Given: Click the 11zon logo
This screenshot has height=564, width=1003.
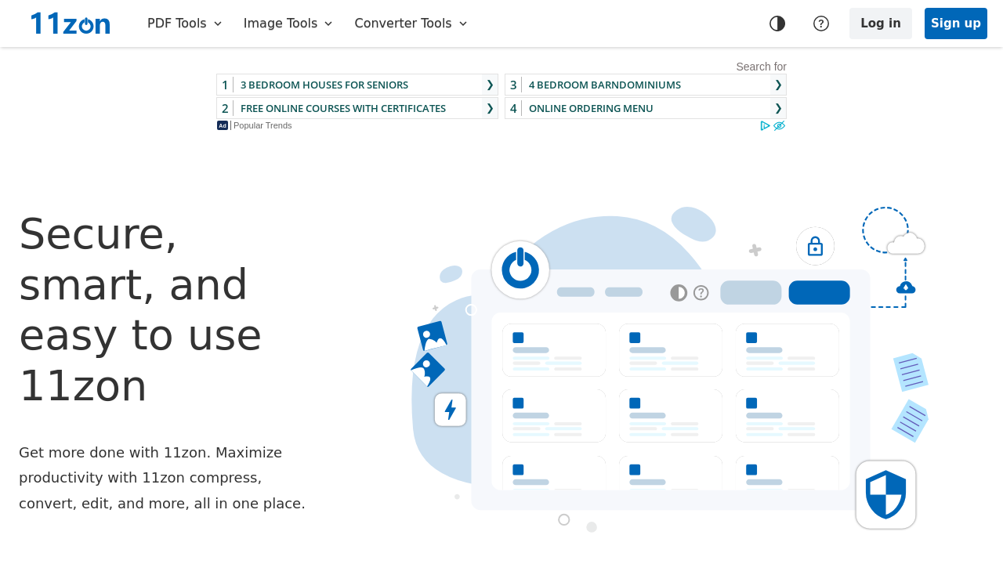Looking at the screenshot, I should click(x=71, y=23).
